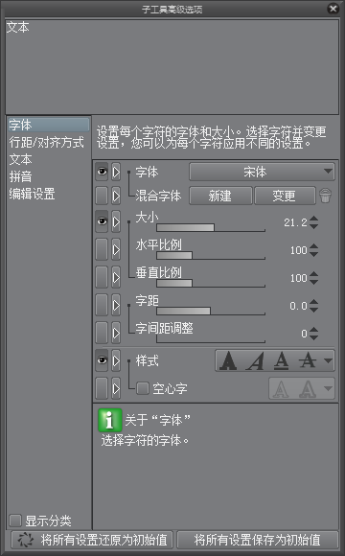The height and width of the screenshot is (556, 345).
Task: Click first hollow text outline icon
Action: tap(281, 389)
